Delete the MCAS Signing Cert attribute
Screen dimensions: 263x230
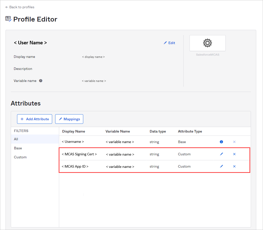point(234,154)
